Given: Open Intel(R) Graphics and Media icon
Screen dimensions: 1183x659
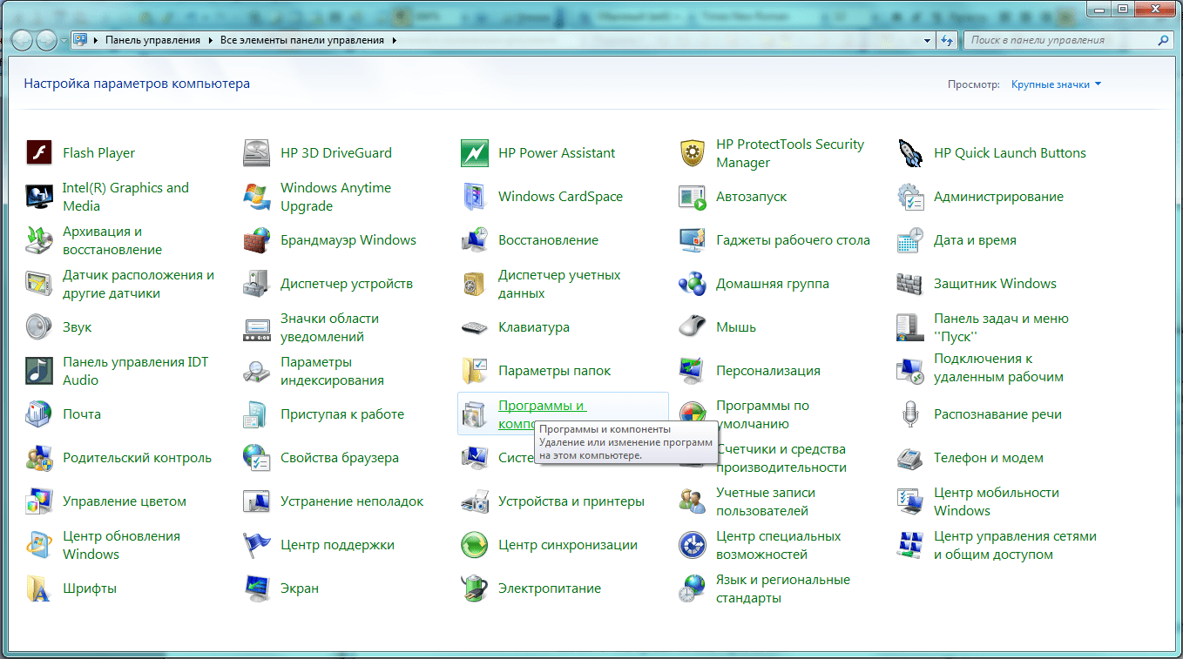Looking at the screenshot, I should click(39, 197).
